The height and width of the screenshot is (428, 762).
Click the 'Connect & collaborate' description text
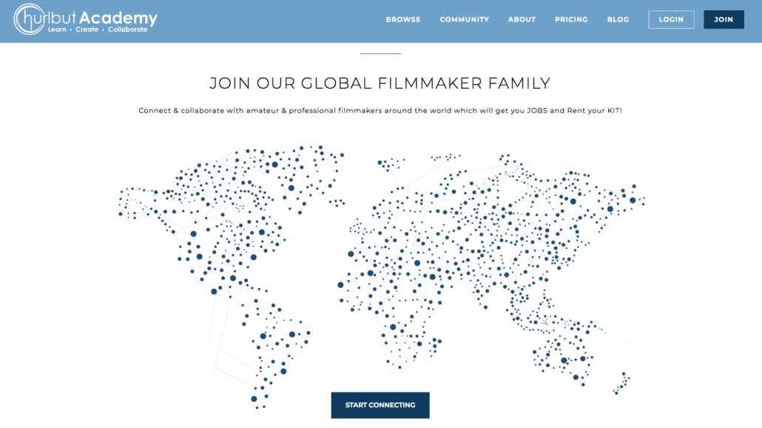pyautogui.click(x=380, y=110)
